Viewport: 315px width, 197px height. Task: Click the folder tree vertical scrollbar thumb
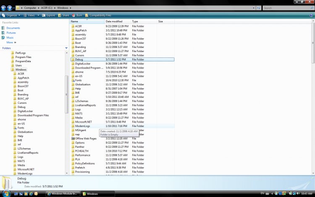[x=66, y=95]
